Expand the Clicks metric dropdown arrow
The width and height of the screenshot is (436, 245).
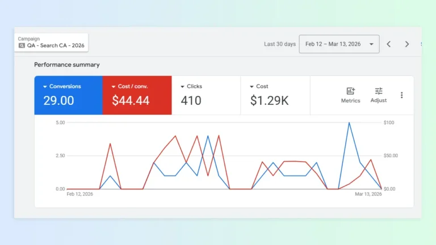(182, 87)
